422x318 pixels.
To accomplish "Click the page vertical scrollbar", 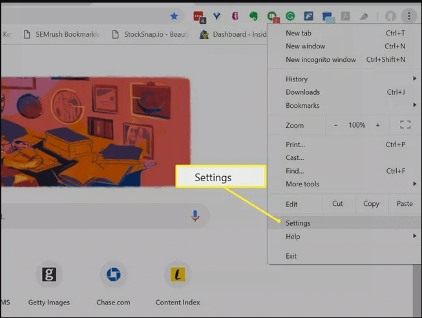I will coord(417,290).
